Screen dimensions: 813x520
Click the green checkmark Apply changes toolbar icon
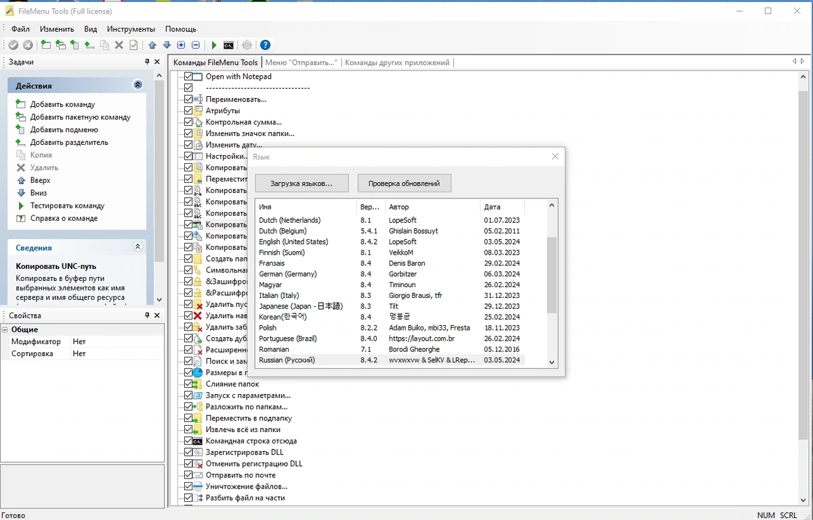13,45
